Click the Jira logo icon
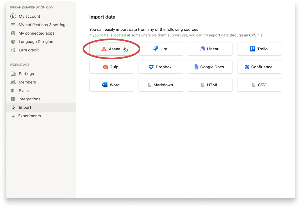 click(156, 49)
